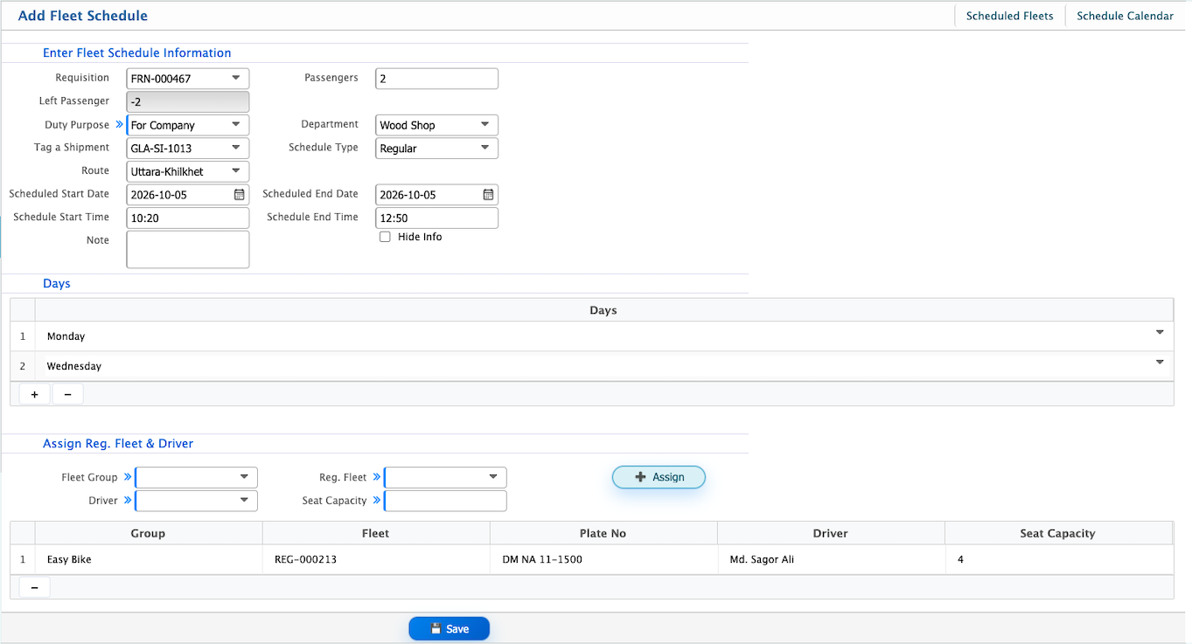Open the Scheduled End Date calendar picker
Viewport: 1192px width, 644px height.
click(x=488, y=195)
